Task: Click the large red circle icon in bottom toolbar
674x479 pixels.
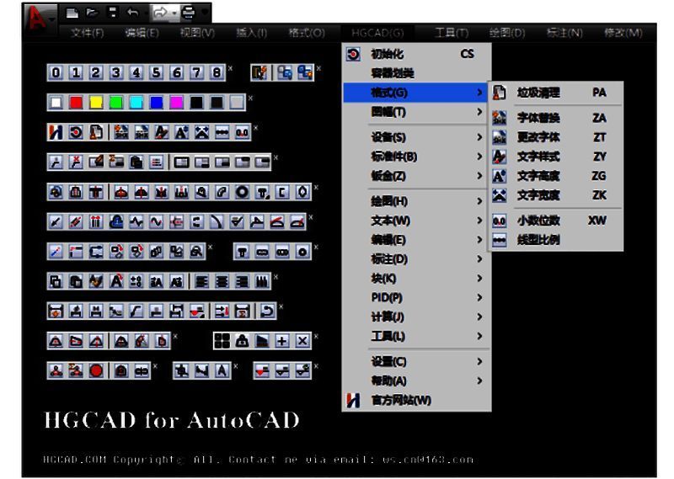Action: (x=96, y=370)
